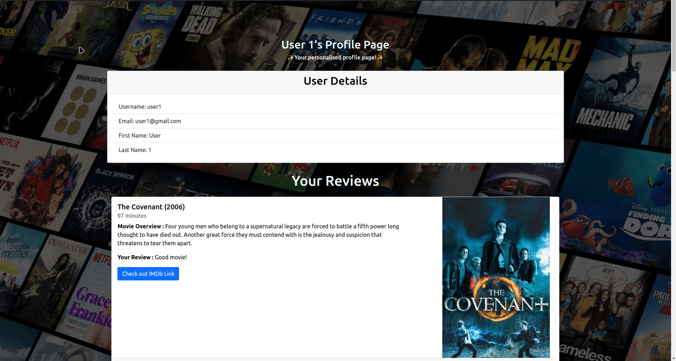The width and height of the screenshot is (676, 361).
Task: Select the "Username: user1" row
Action: [x=335, y=107]
